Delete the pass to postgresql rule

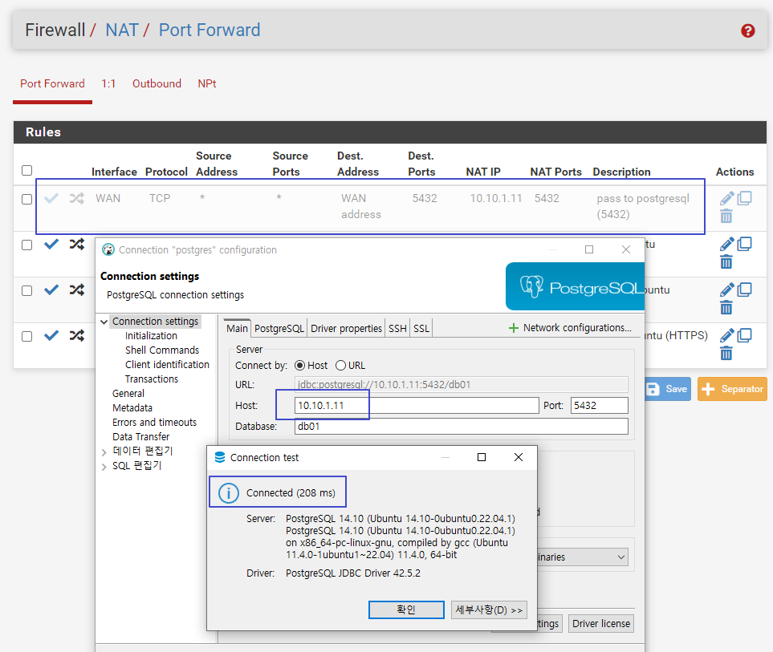pos(726,216)
